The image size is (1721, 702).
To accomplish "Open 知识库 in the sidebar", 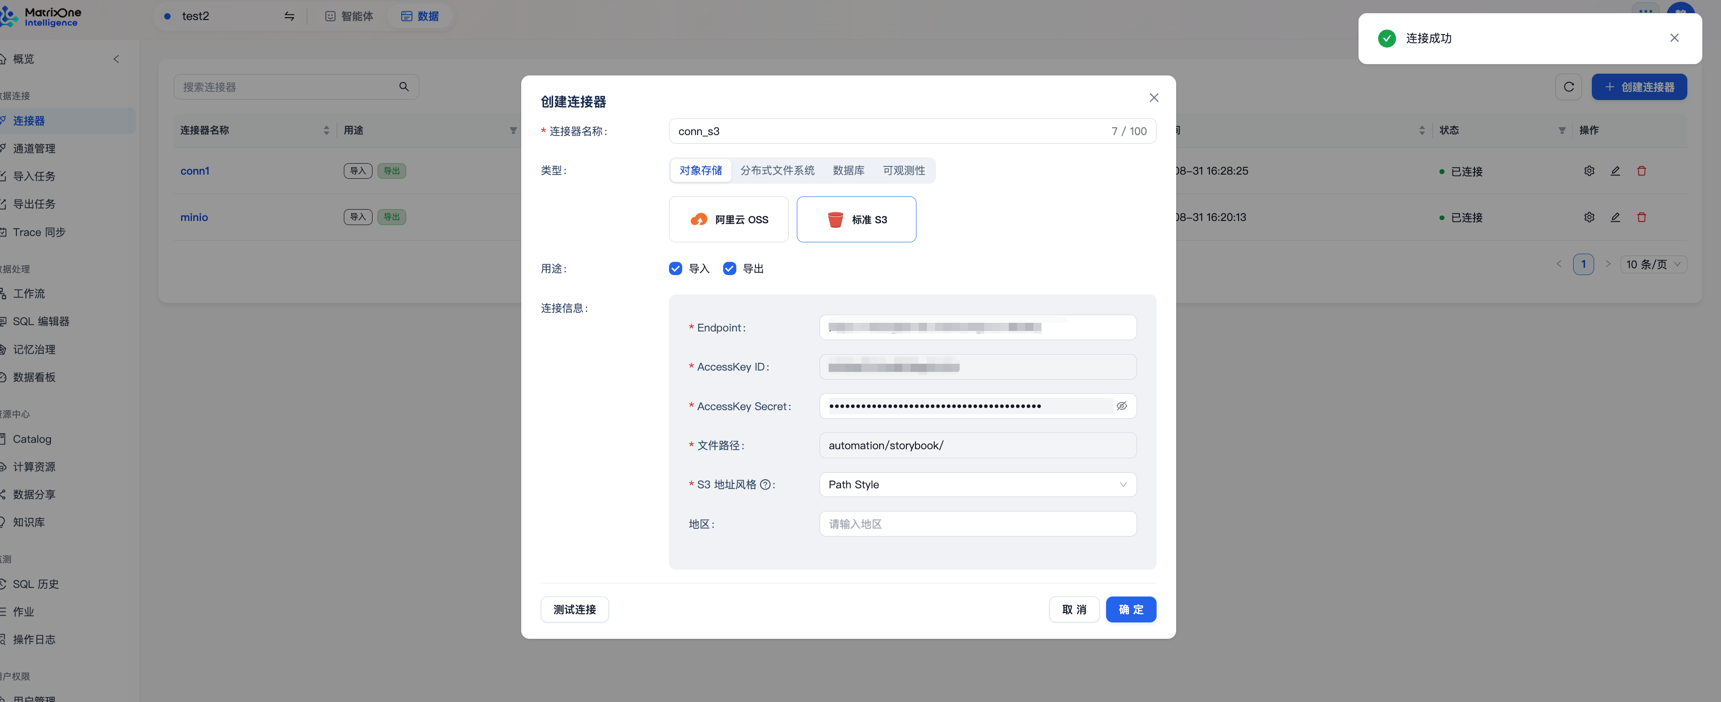I will click(x=29, y=522).
